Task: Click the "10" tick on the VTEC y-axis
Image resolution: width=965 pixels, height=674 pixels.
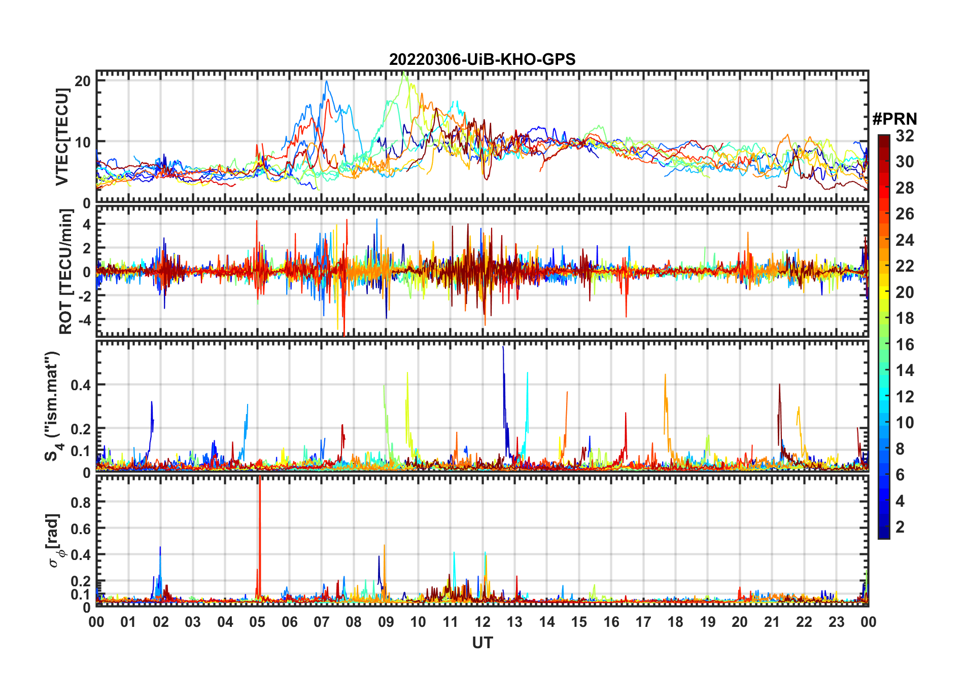Action: pyautogui.click(x=83, y=142)
